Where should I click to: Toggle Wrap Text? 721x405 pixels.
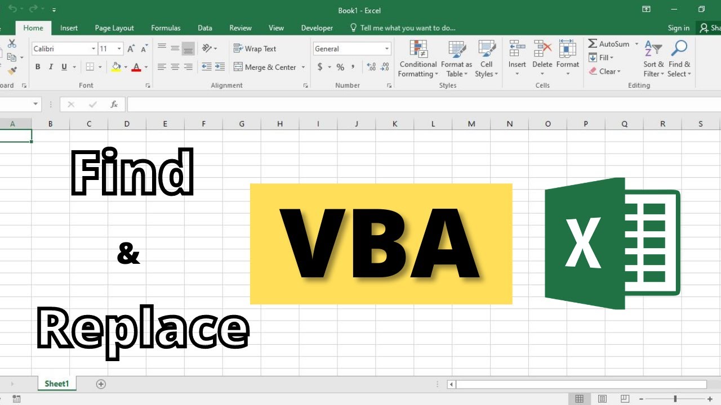(x=255, y=49)
